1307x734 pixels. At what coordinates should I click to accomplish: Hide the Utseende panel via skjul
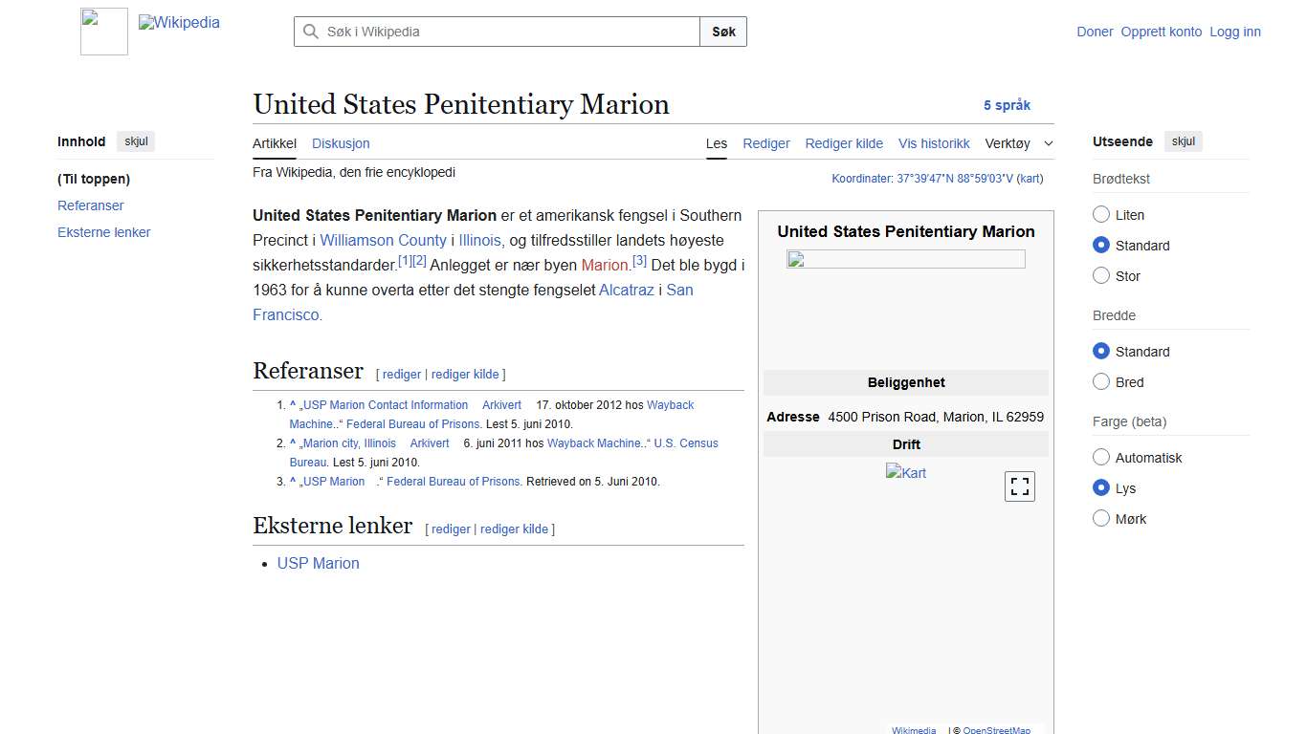[1183, 140]
